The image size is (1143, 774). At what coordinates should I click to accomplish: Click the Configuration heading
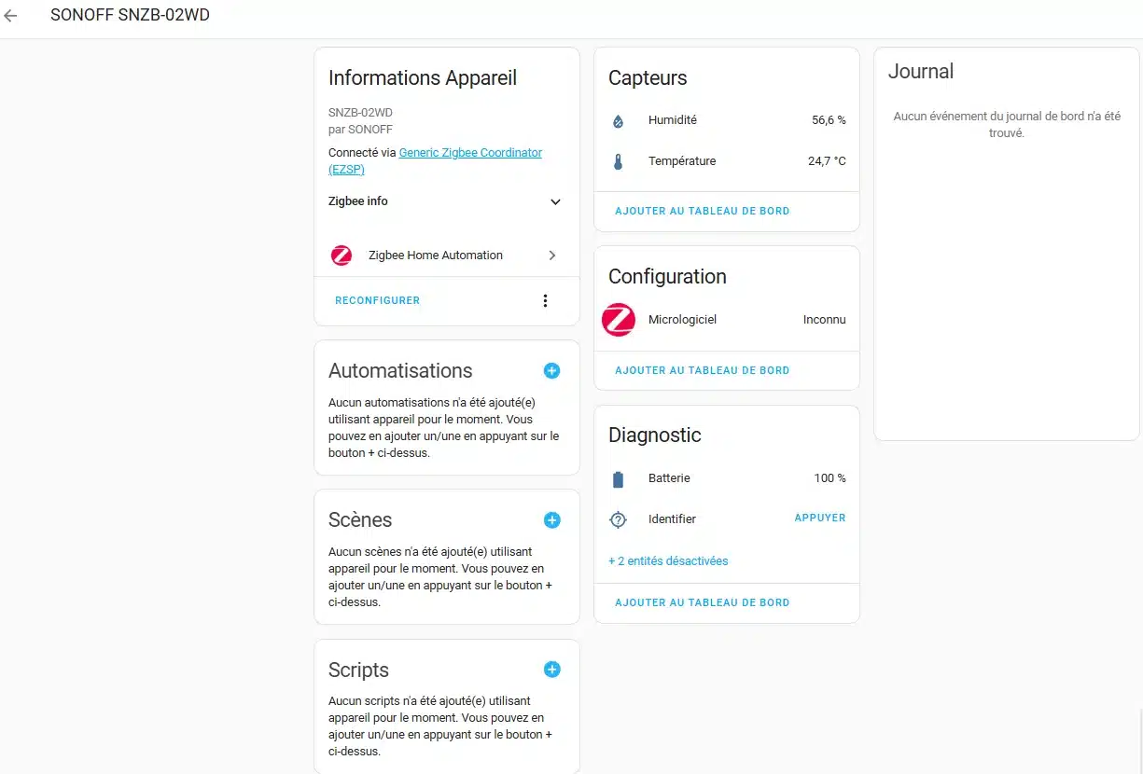coord(667,277)
